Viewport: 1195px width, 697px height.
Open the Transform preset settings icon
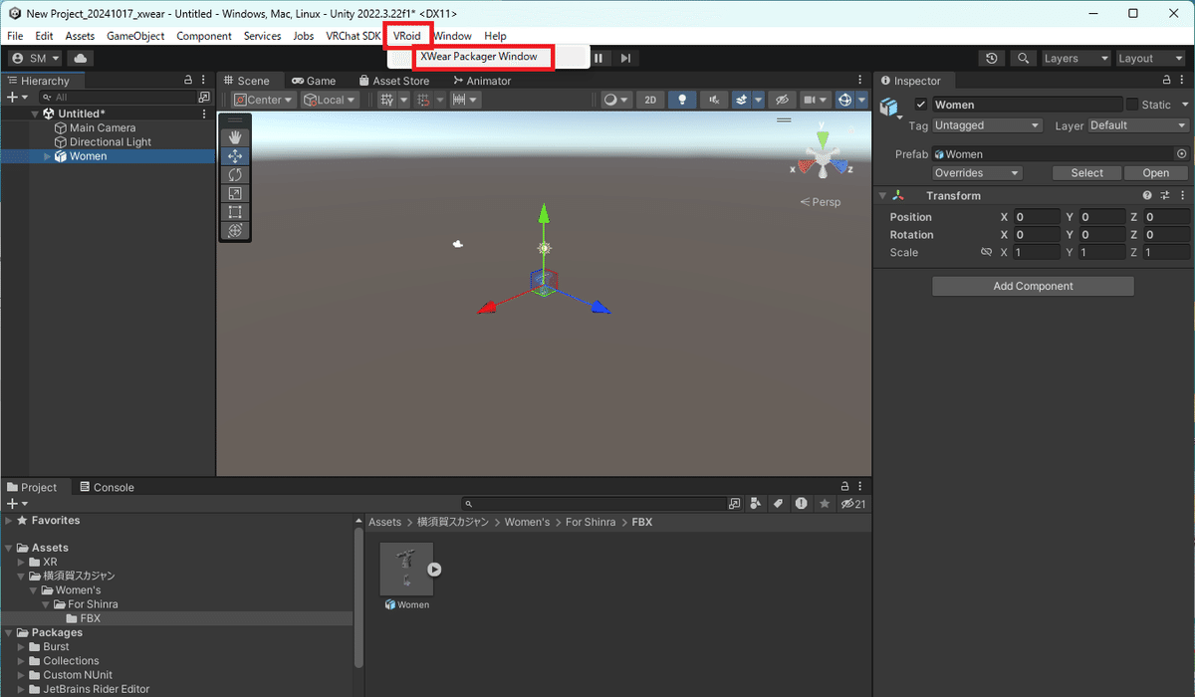[x=1165, y=196]
